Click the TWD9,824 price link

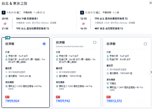pos(12,101)
